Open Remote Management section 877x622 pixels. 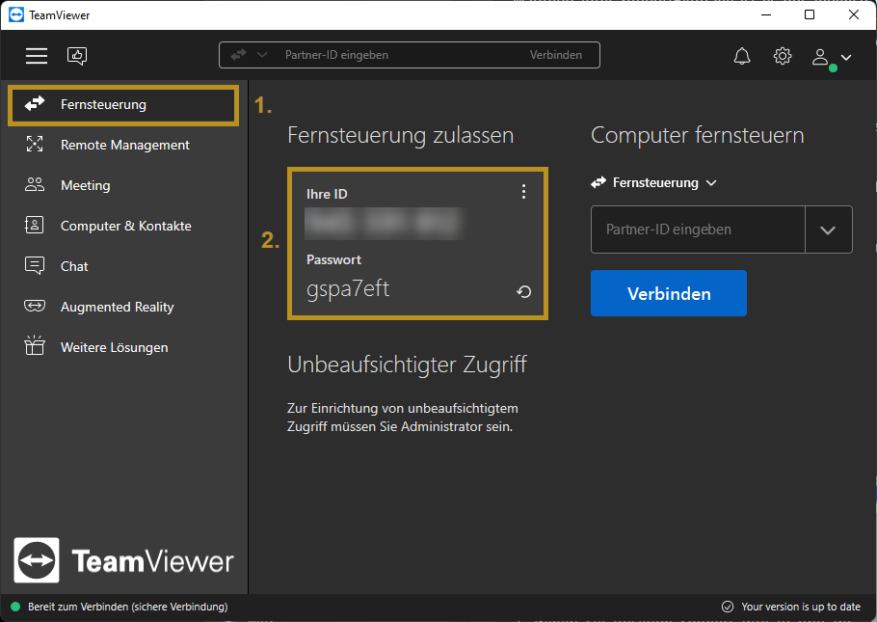tap(123, 145)
